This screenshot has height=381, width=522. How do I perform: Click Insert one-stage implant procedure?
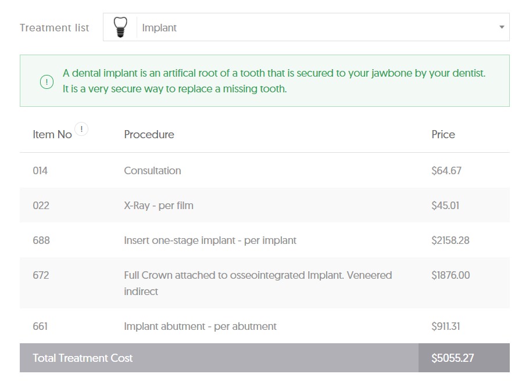tap(210, 240)
